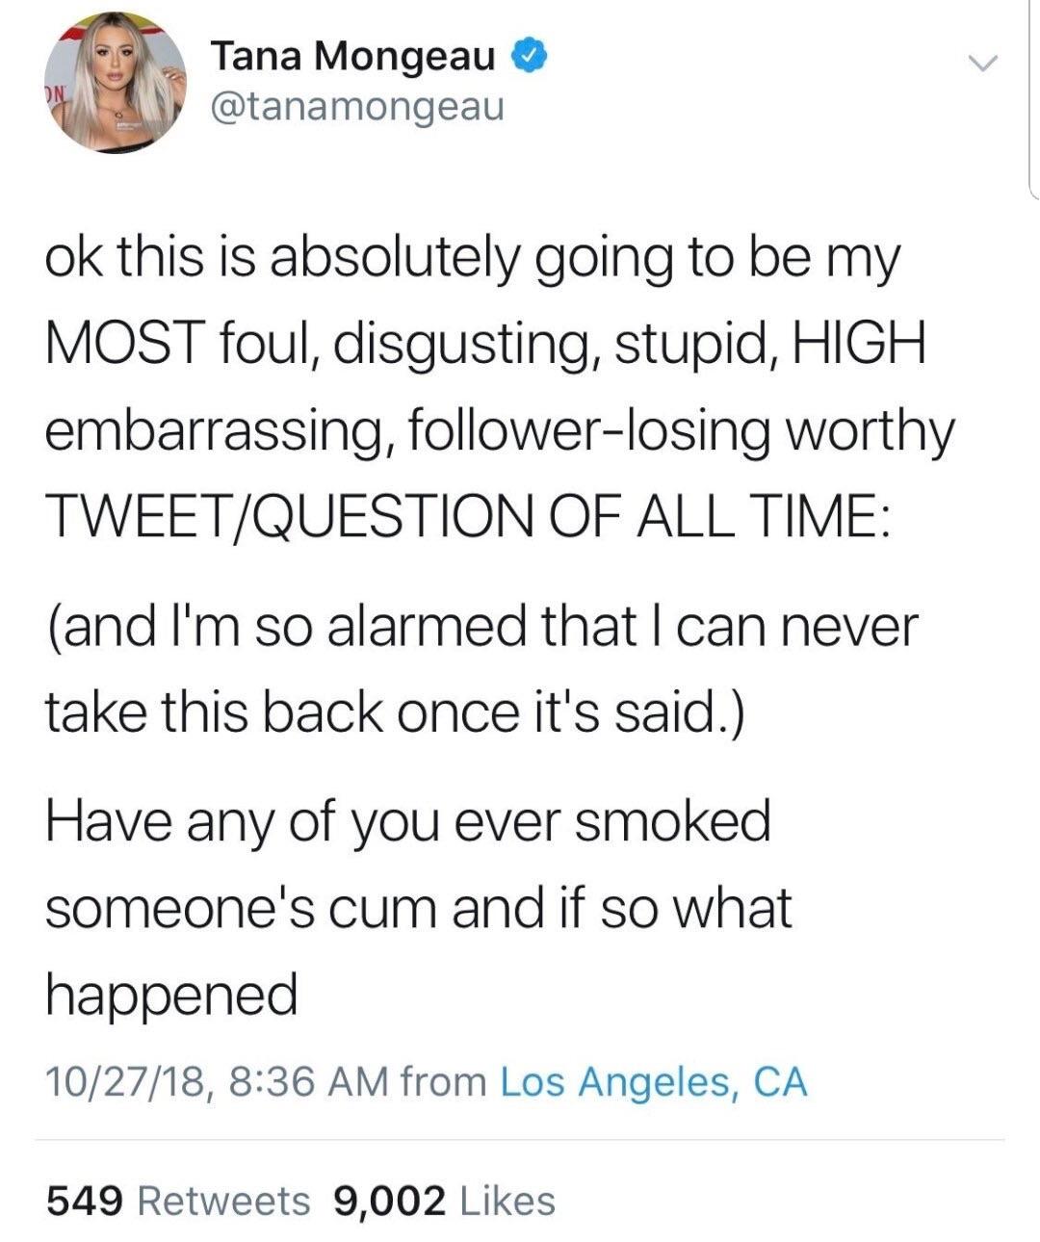Expand the tweet options chevron
Image resolution: width=1040 pixels, height=1242 pixels.
(x=981, y=65)
